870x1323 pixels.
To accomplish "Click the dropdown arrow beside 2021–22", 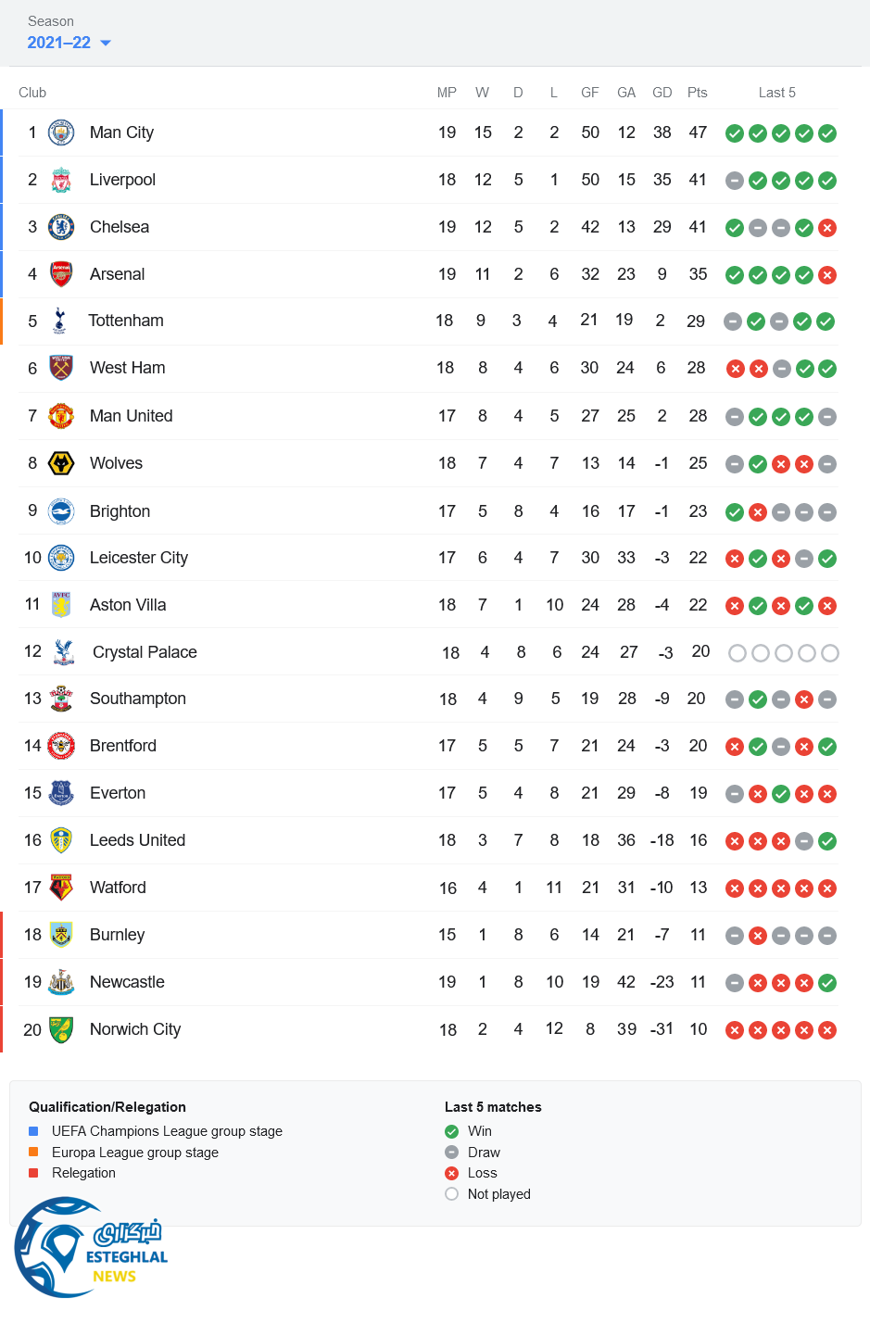I will [x=106, y=44].
